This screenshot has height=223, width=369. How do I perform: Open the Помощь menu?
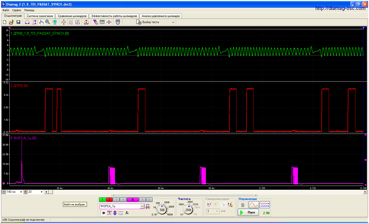coord(29,10)
